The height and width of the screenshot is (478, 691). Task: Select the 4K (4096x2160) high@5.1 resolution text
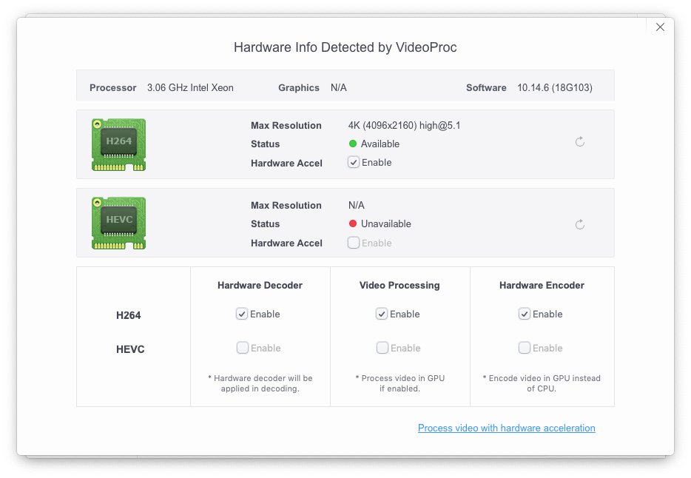[x=404, y=126]
